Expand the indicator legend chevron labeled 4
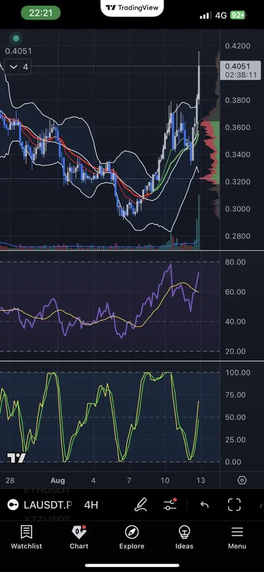The image size is (264, 572). (x=17, y=67)
